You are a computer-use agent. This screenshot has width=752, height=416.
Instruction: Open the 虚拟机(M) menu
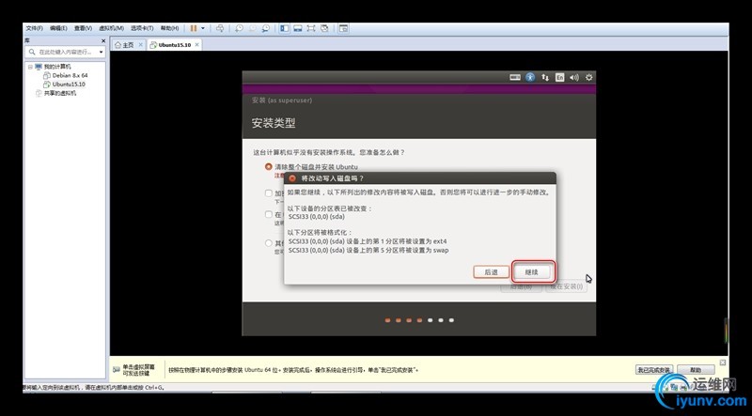click(x=111, y=28)
